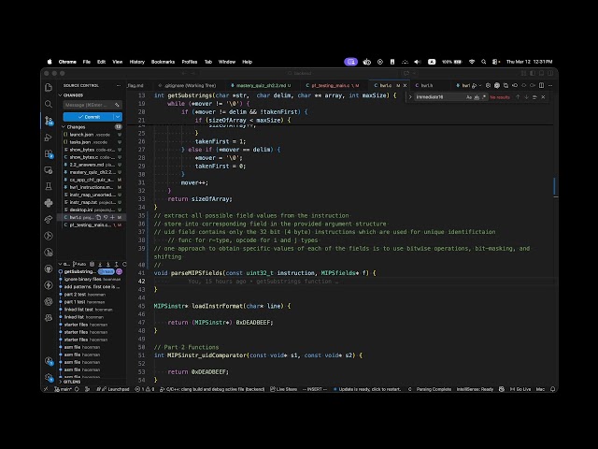
Task: Open the Source Control view icon
Action: pos(49,121)
